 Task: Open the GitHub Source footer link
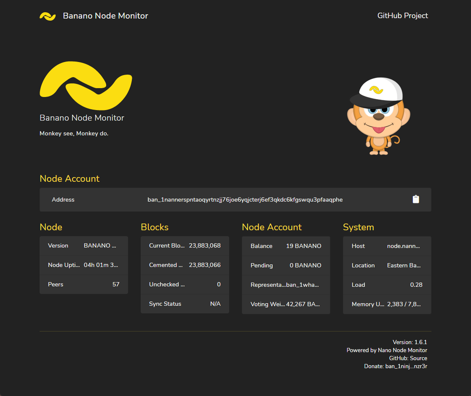pyautogui.click(x=418, y=358)
